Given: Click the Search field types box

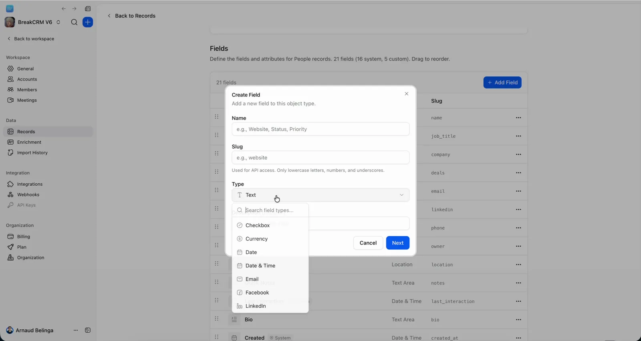Looking at the screenshot, I should 270,210.
